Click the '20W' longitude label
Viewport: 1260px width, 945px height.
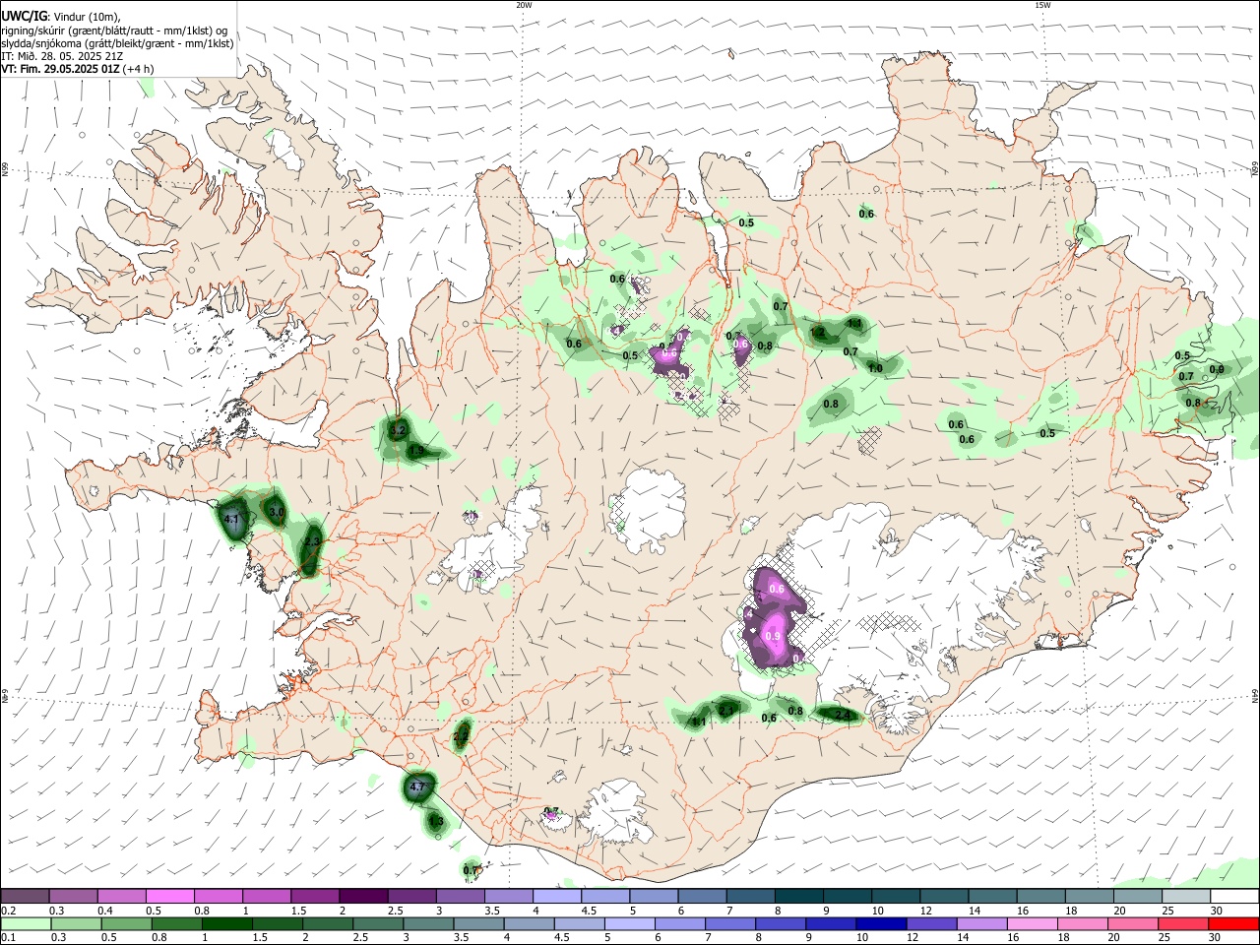tap(524, 5)
